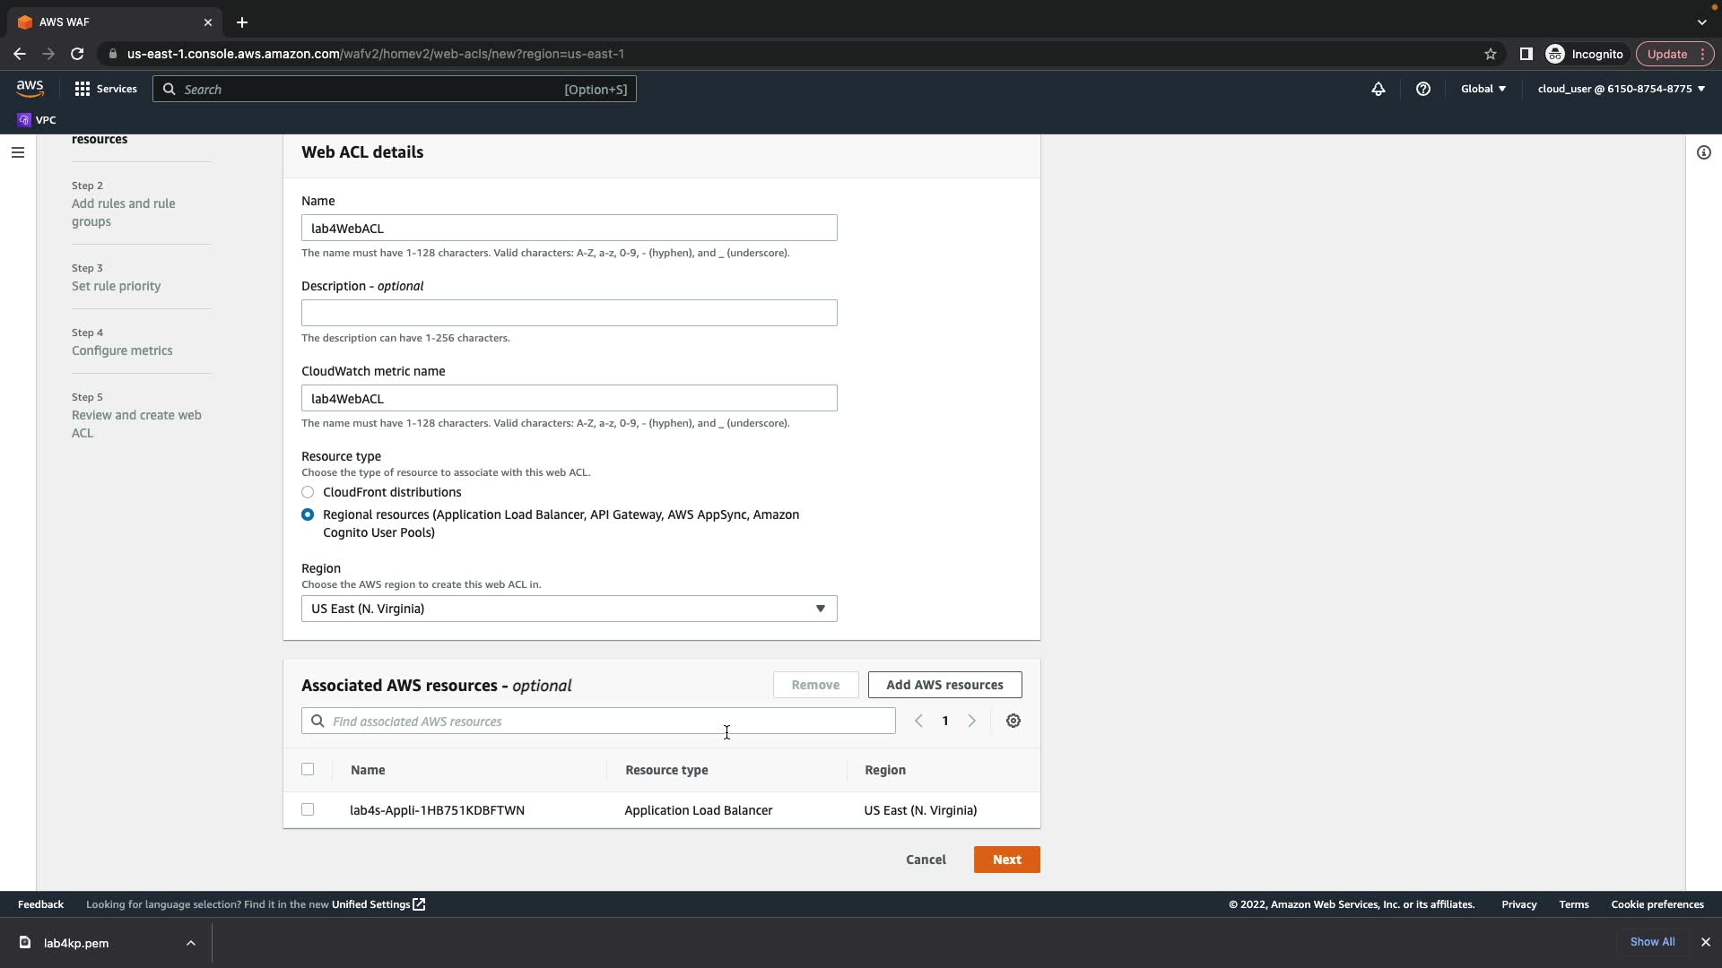The image size is (1722, 968).
Task: Click the AWS logo home icon
Action: point(30,88)
